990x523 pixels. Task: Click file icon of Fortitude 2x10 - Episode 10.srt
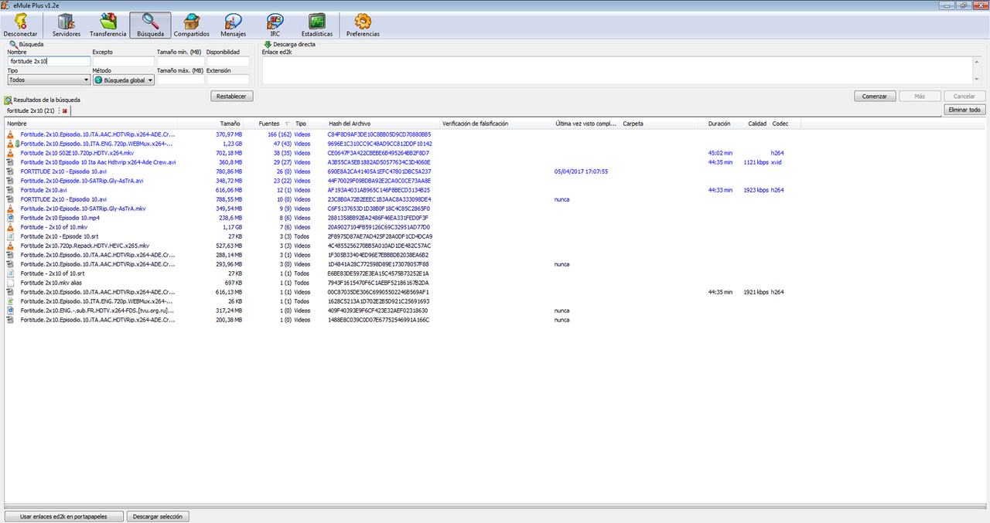10,236
